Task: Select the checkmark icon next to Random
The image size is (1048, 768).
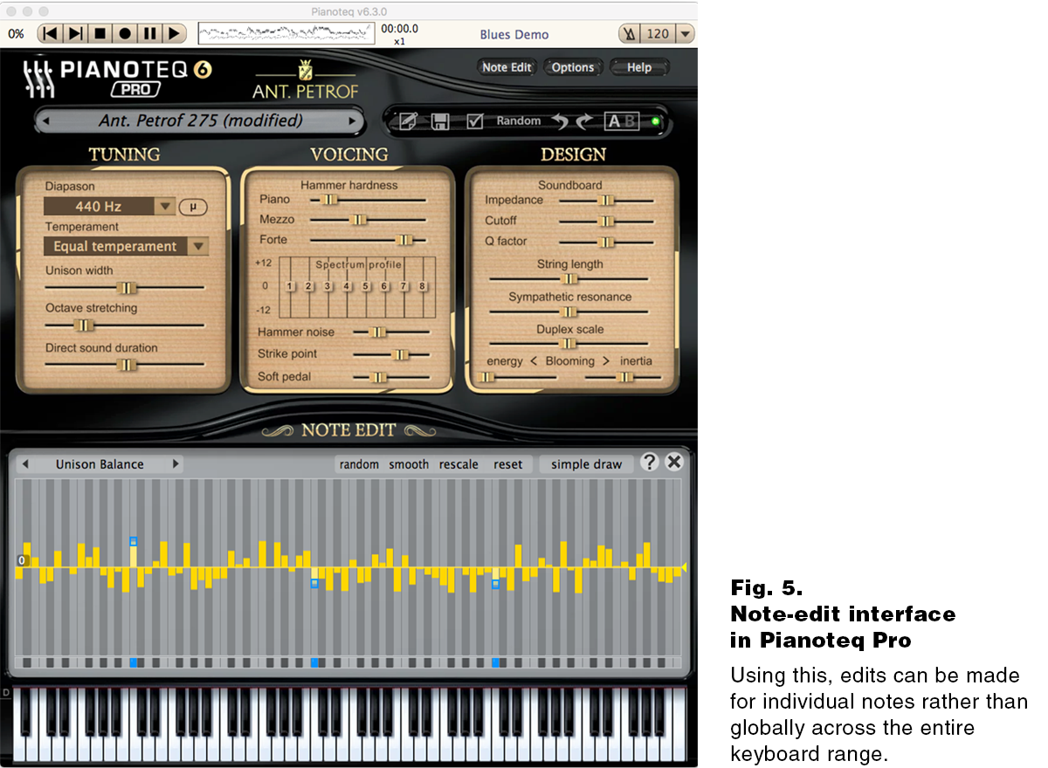Action: [x=473, y=120]
